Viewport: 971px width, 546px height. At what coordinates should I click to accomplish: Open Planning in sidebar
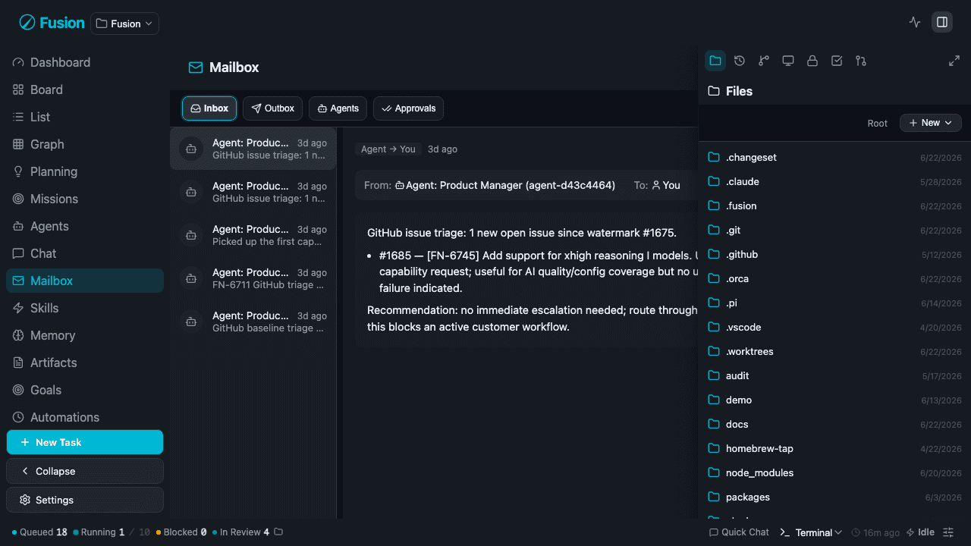click(85, 171)
